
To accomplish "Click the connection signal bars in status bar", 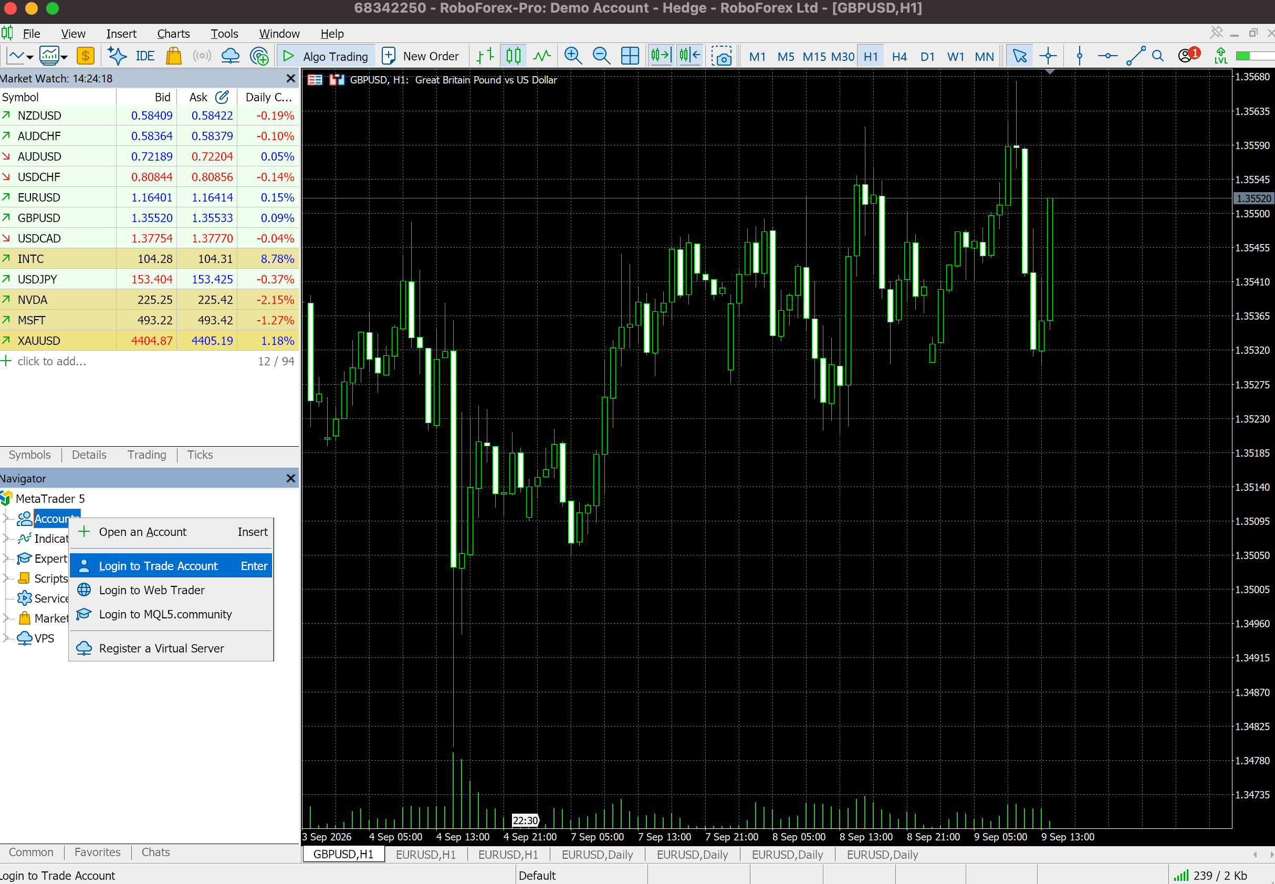I will click(1181, 875).
